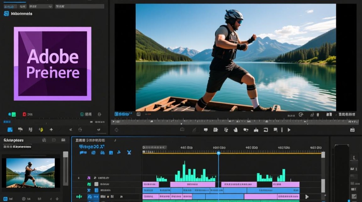
Task: Toggle the blue square in the third track header
Action: (96, 190)
